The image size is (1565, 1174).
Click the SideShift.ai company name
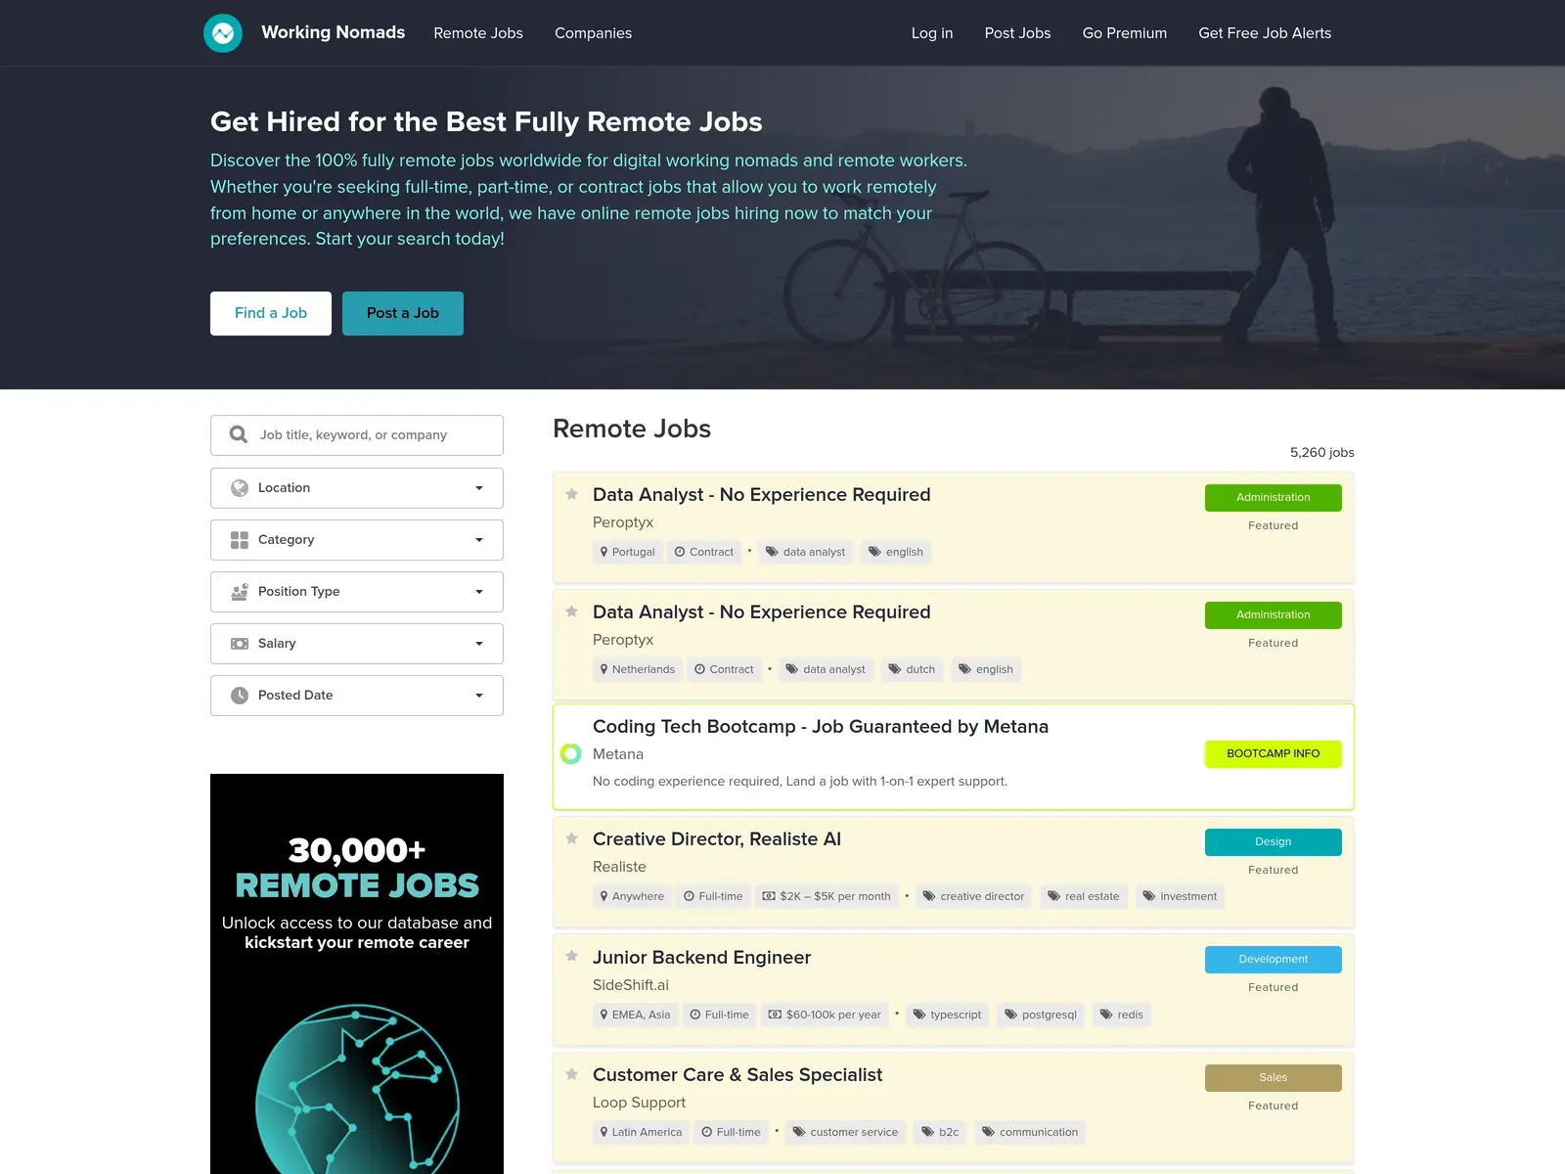coord(631,985)
